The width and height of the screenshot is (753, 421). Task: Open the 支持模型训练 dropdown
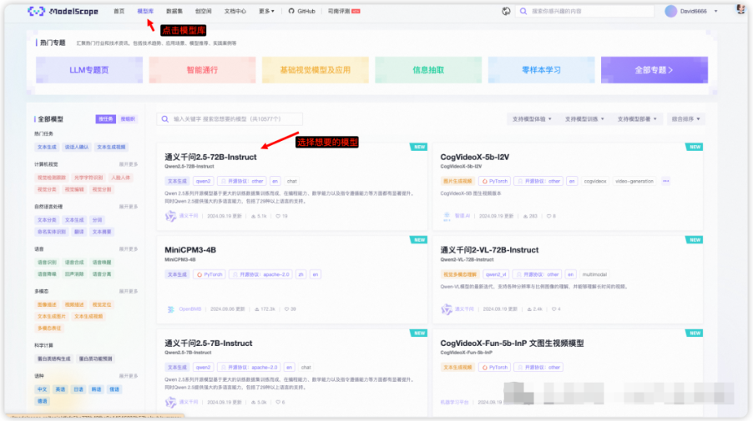click(x=584, y=119)
